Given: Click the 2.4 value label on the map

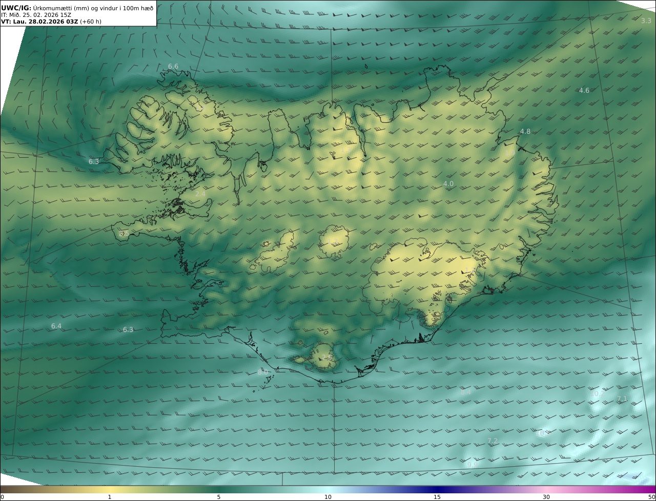Looking at the screenshot, I should [200, 194].
